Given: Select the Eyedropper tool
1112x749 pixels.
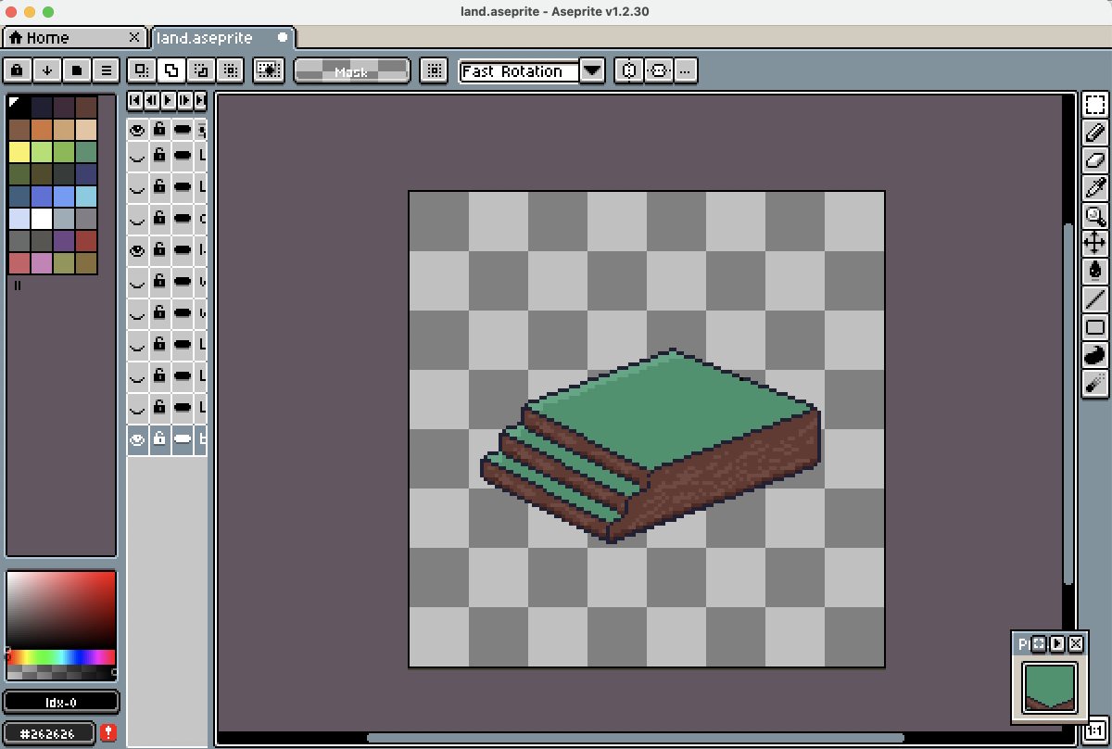Looking at the screenshot, I should tap(1095, 188).
